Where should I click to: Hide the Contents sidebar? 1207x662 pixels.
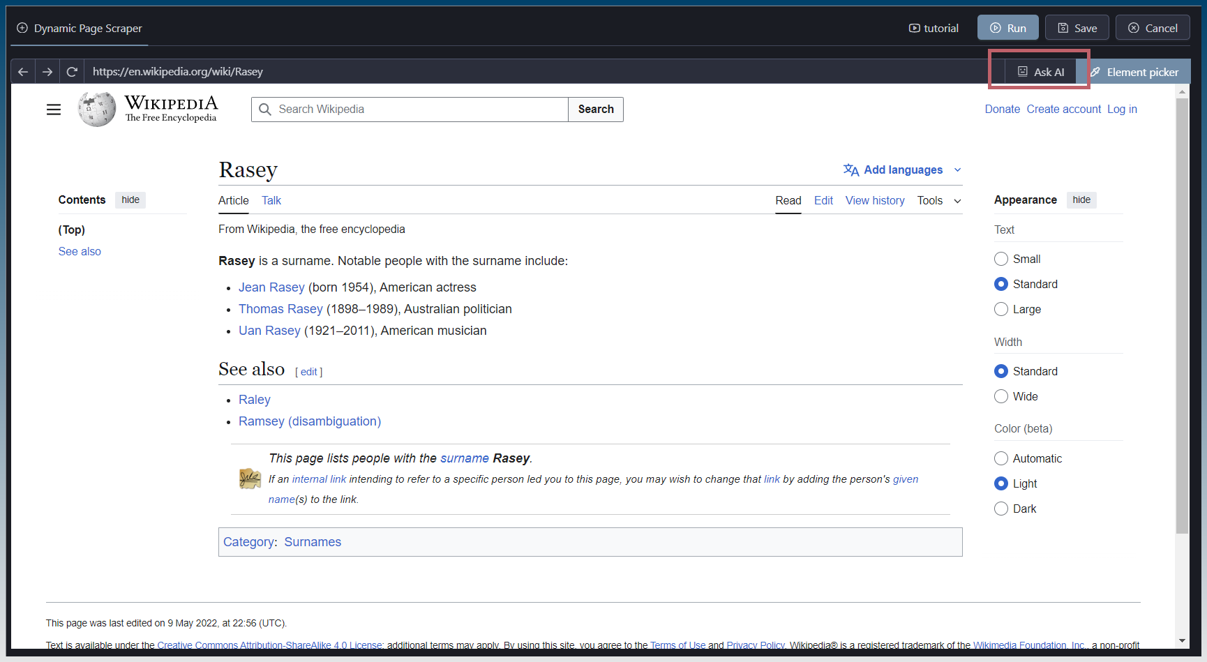point(130,200)
